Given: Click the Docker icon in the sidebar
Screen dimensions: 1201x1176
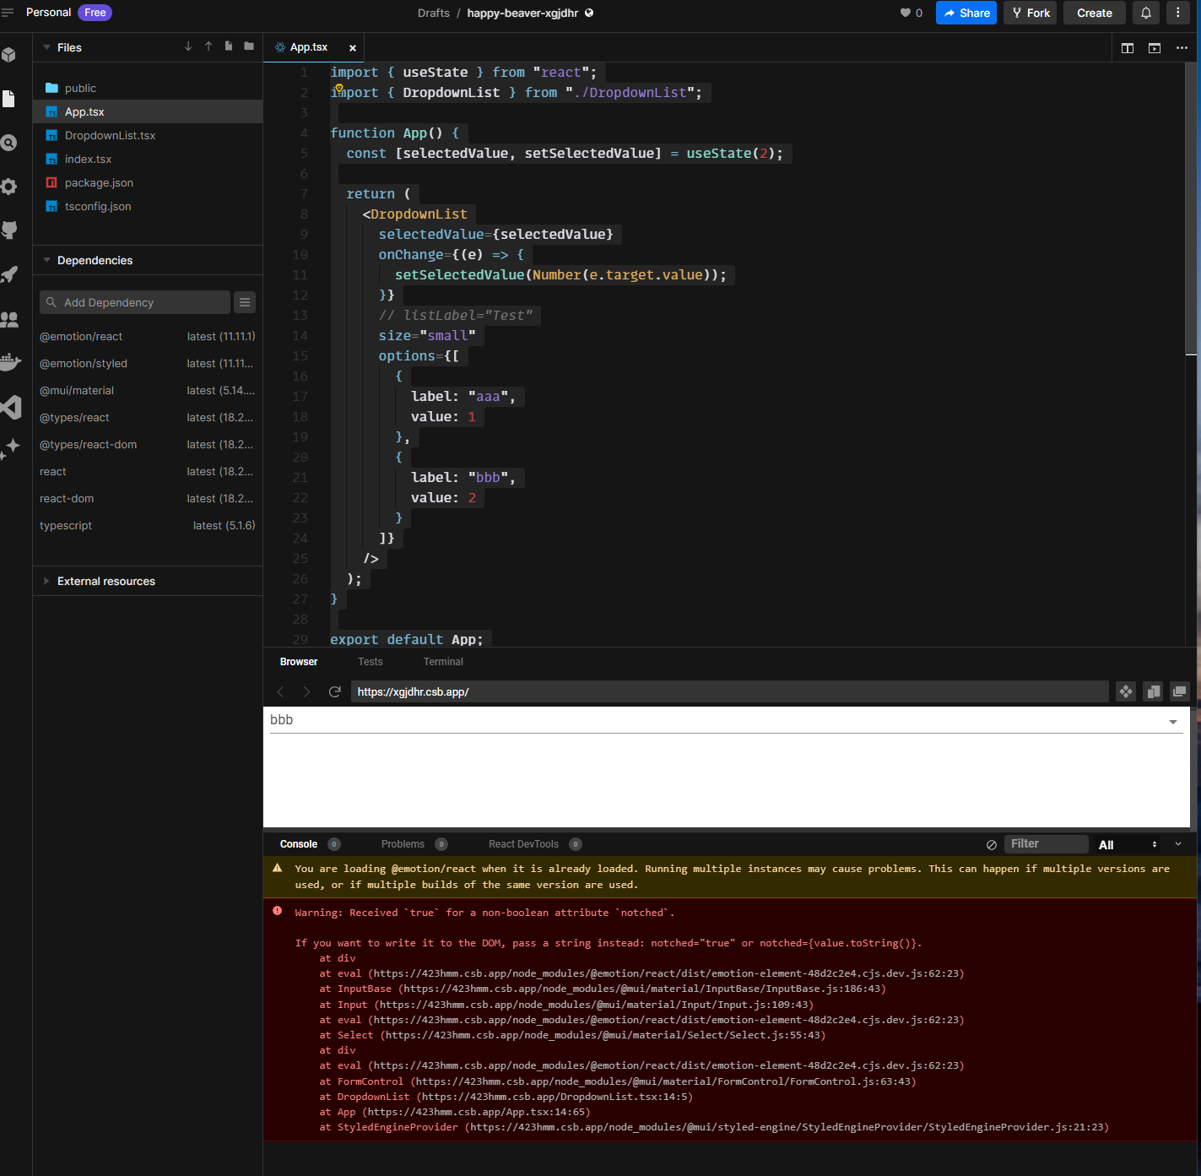Looking at the screenshot, I should [x=11, y=362].
